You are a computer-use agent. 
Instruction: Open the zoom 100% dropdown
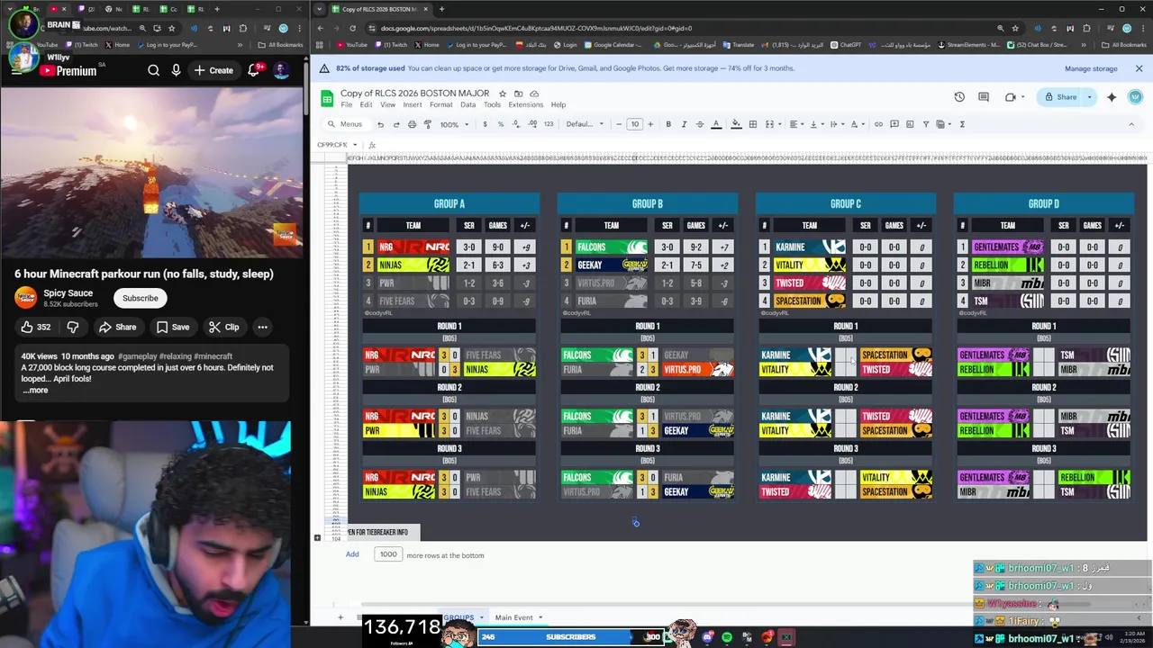pyautogui.click(x=454, y=124)
